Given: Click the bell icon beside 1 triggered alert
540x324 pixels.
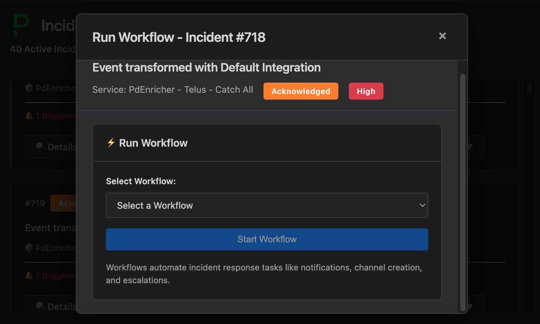Looking at the screenshot, I should pos(29,116).
